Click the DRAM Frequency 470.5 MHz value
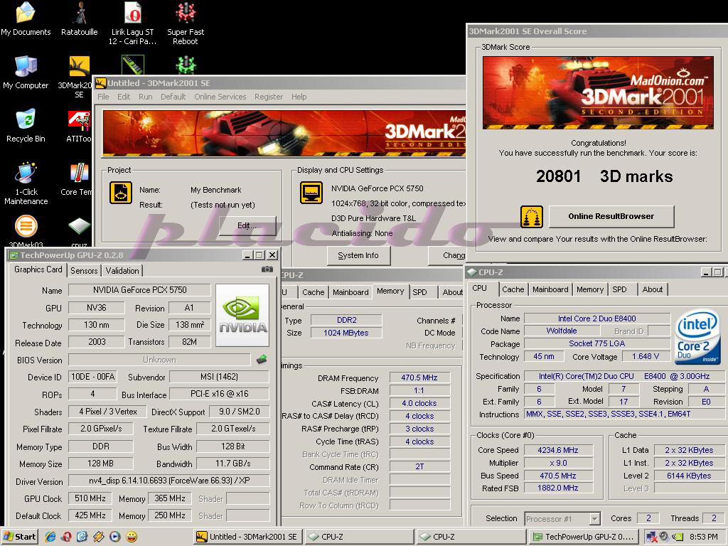Image resolution: width=728 pixels, height=546 pixels. tap(419, 378)
